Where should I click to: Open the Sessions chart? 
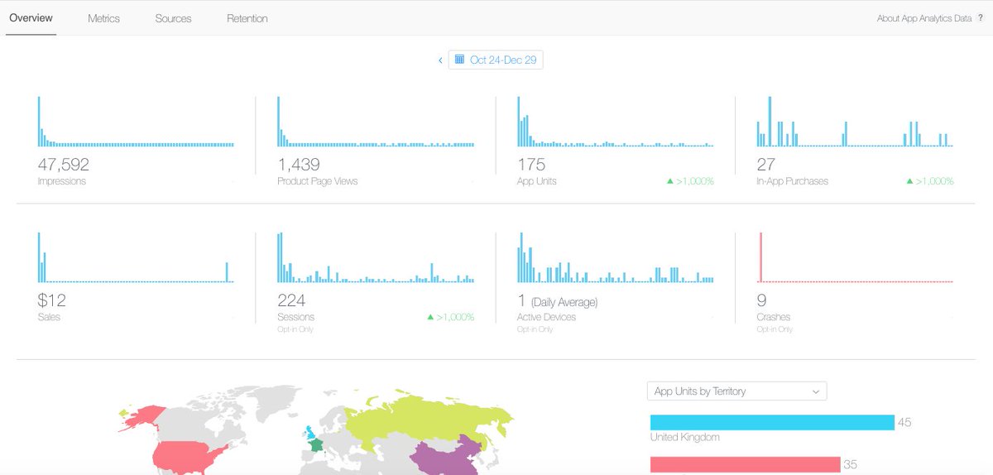pyautogui.click(x=376, y=257)
